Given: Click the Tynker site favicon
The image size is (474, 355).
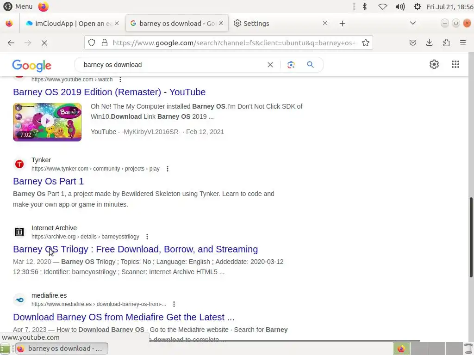Looking at the screenshot, I should click(x=19, y=164).
